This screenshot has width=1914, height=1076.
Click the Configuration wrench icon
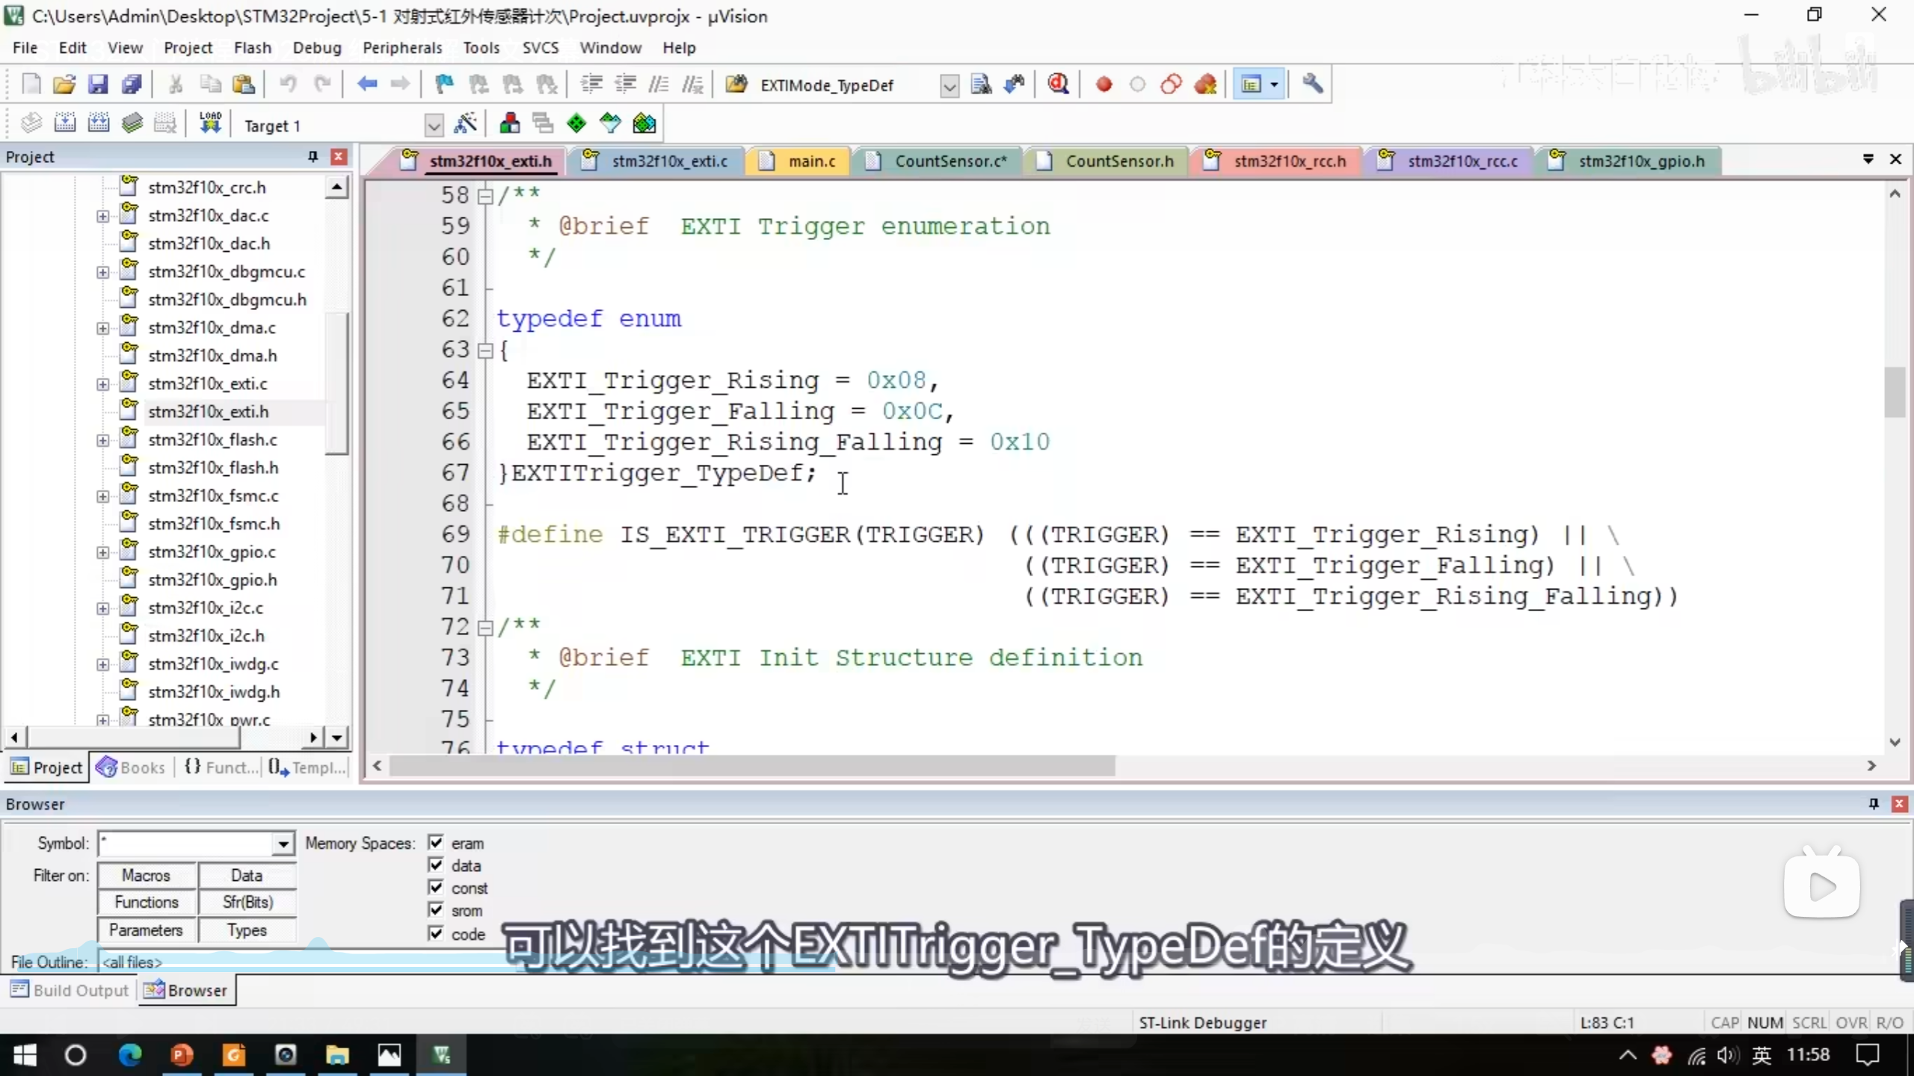click(1312, 84)
